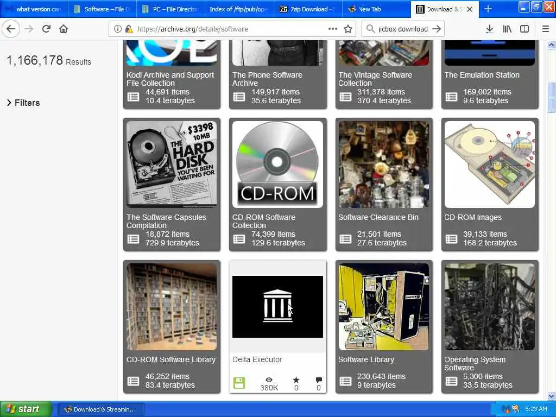Click the padlock security icon
This screenshot has height=417, width=556.
129,29
